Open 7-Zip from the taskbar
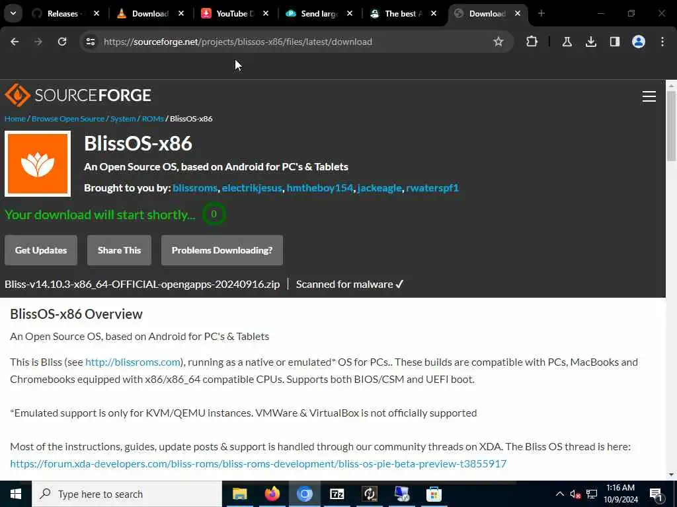677x507 pixels. [337, 494]
